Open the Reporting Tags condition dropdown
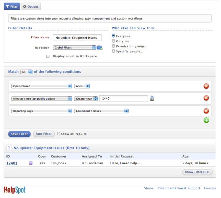 (x=42, y=111)
